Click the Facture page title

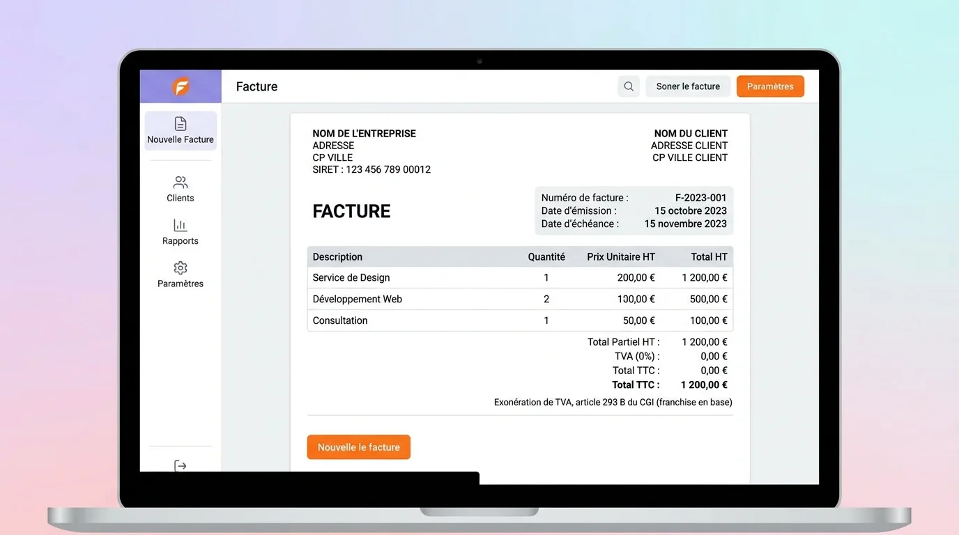click(x=256, y=86)
